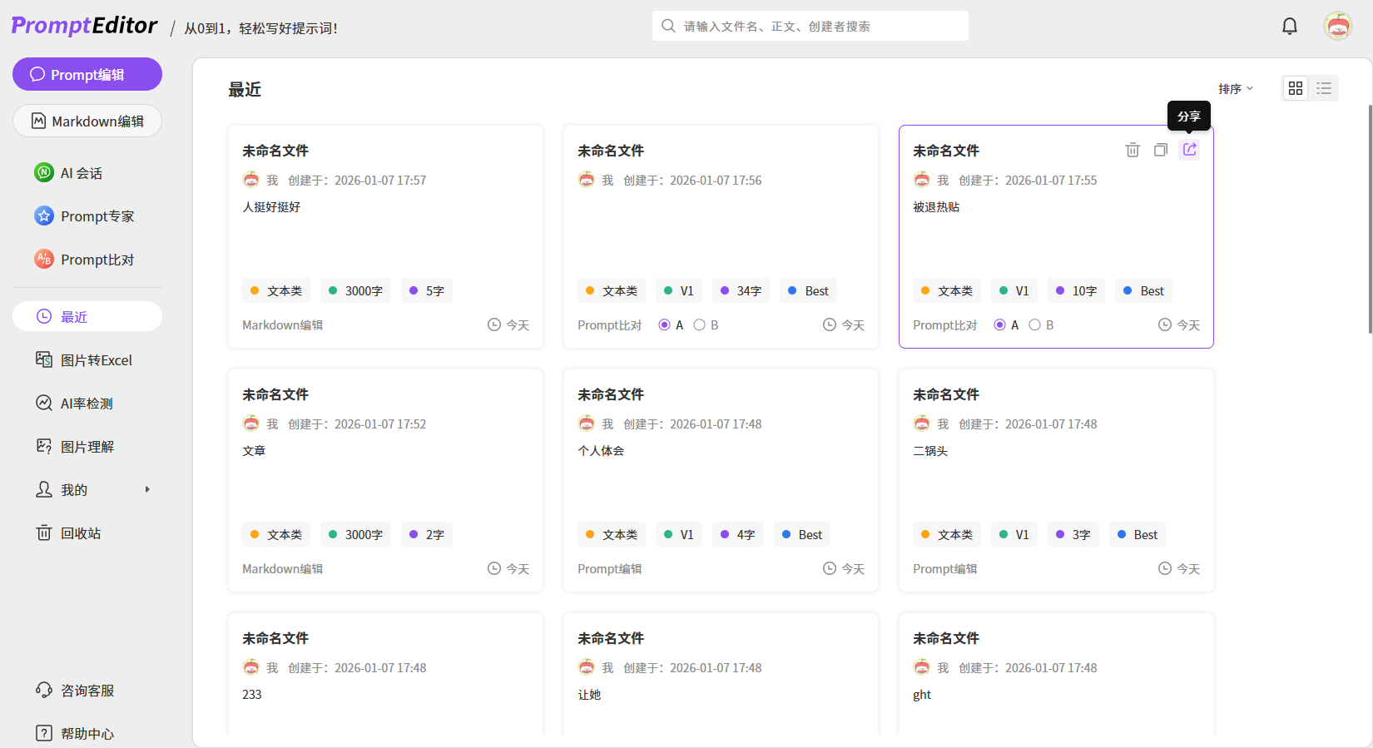Click the trash icon on the highlighted card
This screenshot has width=1373, height=748.
(1133, 150)
